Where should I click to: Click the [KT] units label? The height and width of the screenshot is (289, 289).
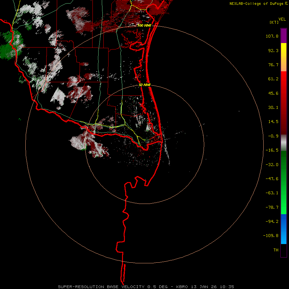pos(274,22)
